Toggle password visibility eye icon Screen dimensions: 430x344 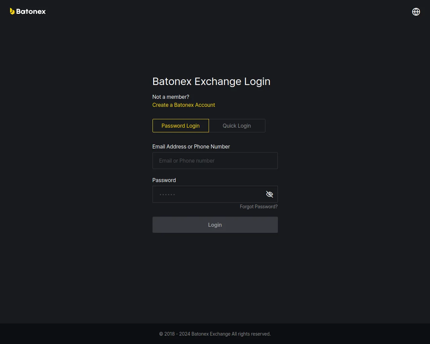[x=269, y=194]
